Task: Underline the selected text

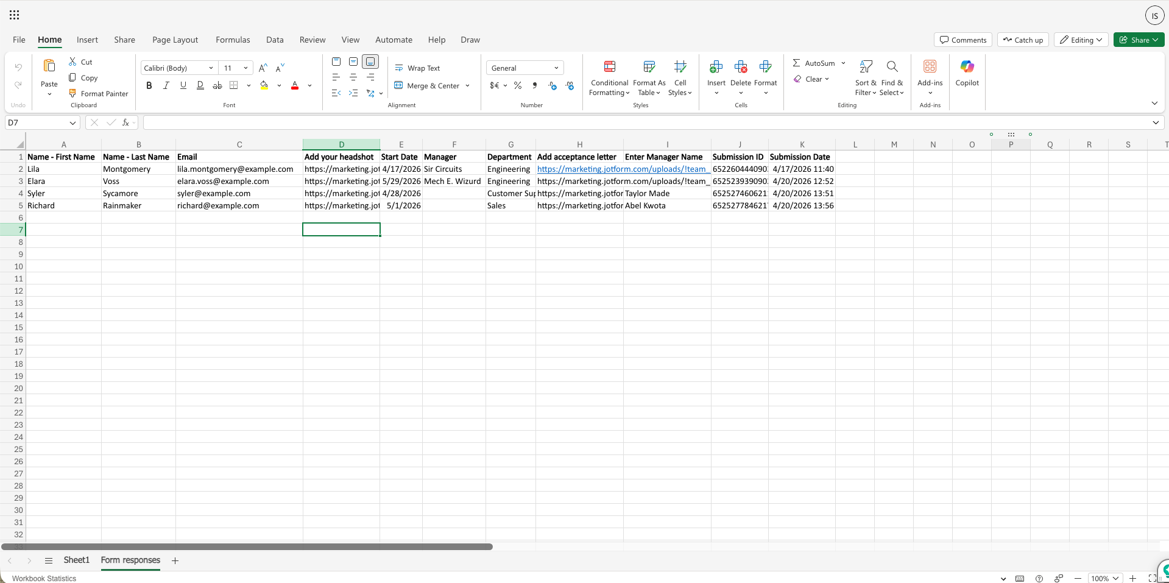Action: point(183,85)
